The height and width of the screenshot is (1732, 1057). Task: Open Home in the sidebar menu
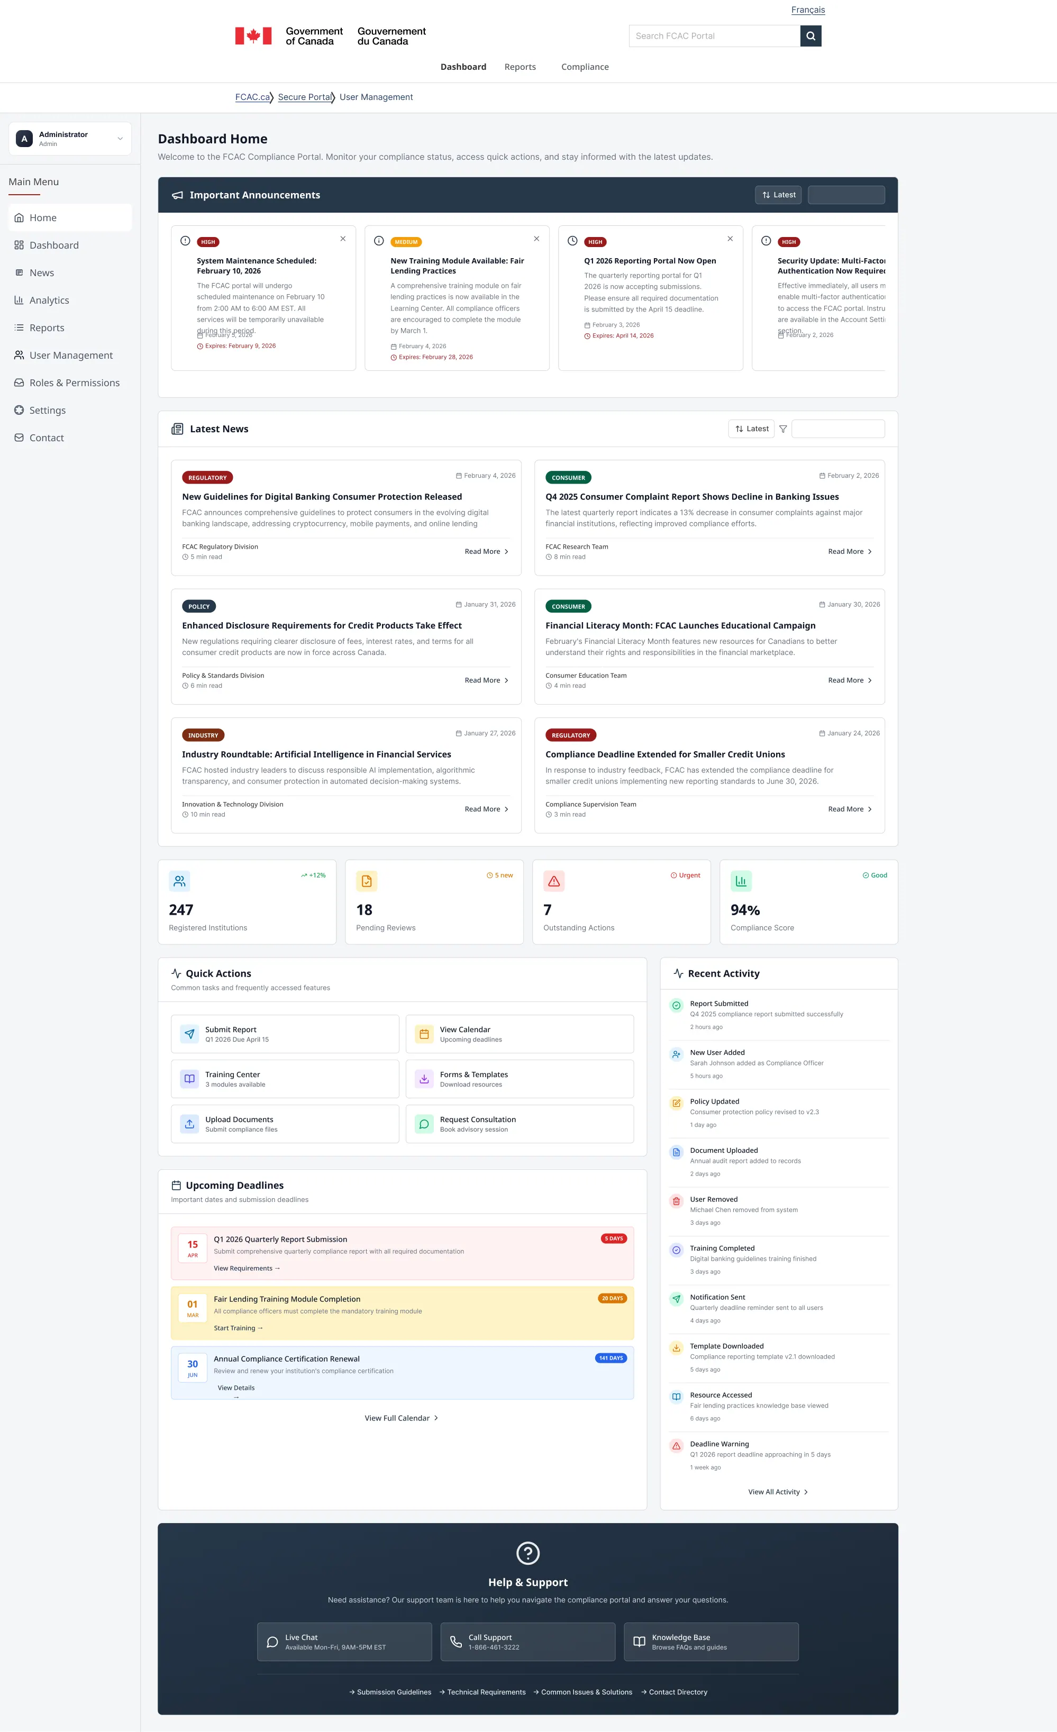70,218
